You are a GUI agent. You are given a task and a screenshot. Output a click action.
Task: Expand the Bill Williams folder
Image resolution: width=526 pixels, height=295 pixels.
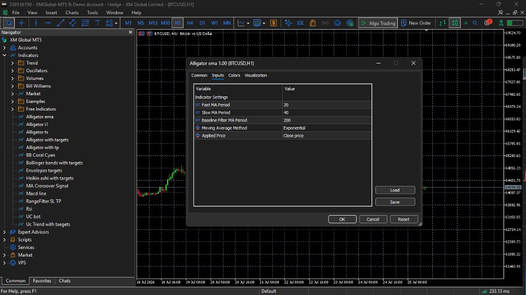click(x=13, y=86)
